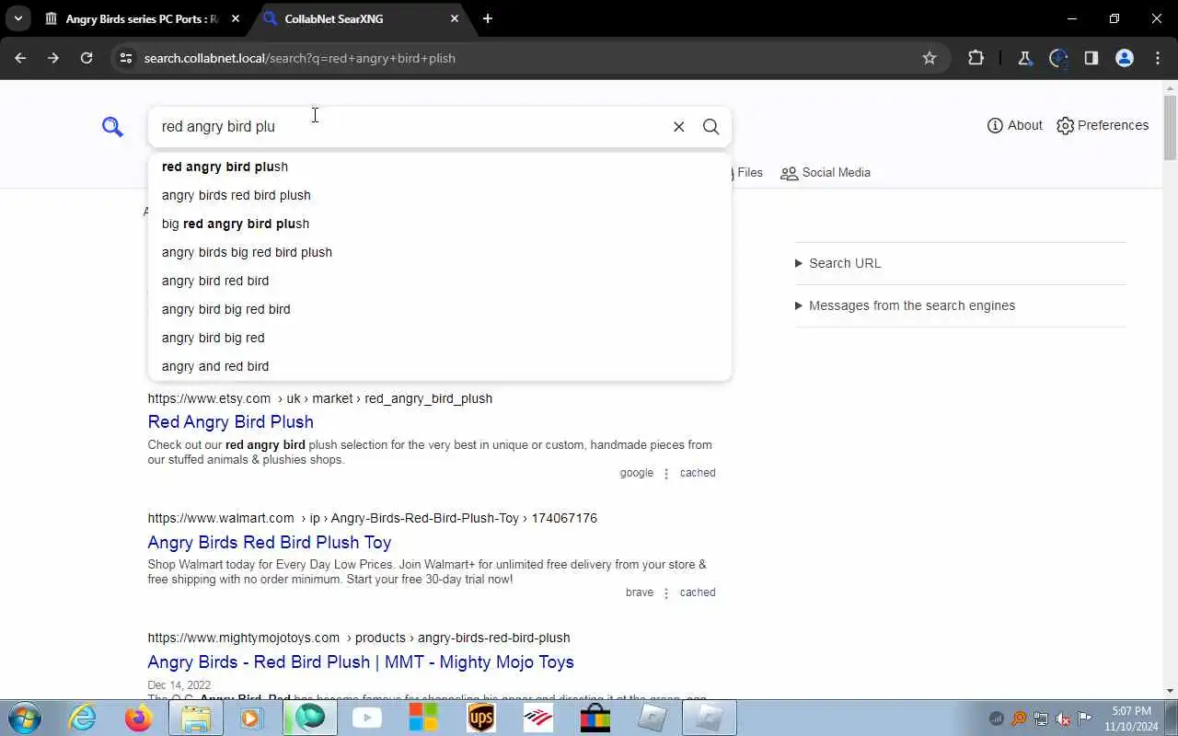The width and height of the screenshot is (1178, 736).
Task: Switch to Files search category
Action: 747,172
